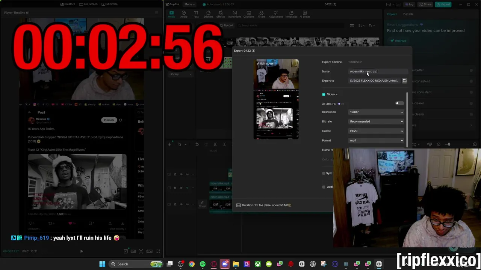Open the Filters tab
Viewport: 481px width, 270px height.
(x=262, y=14)
